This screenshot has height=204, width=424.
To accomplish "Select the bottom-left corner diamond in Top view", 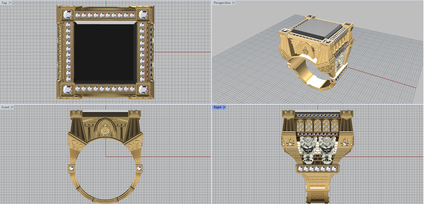I will 68,90.
